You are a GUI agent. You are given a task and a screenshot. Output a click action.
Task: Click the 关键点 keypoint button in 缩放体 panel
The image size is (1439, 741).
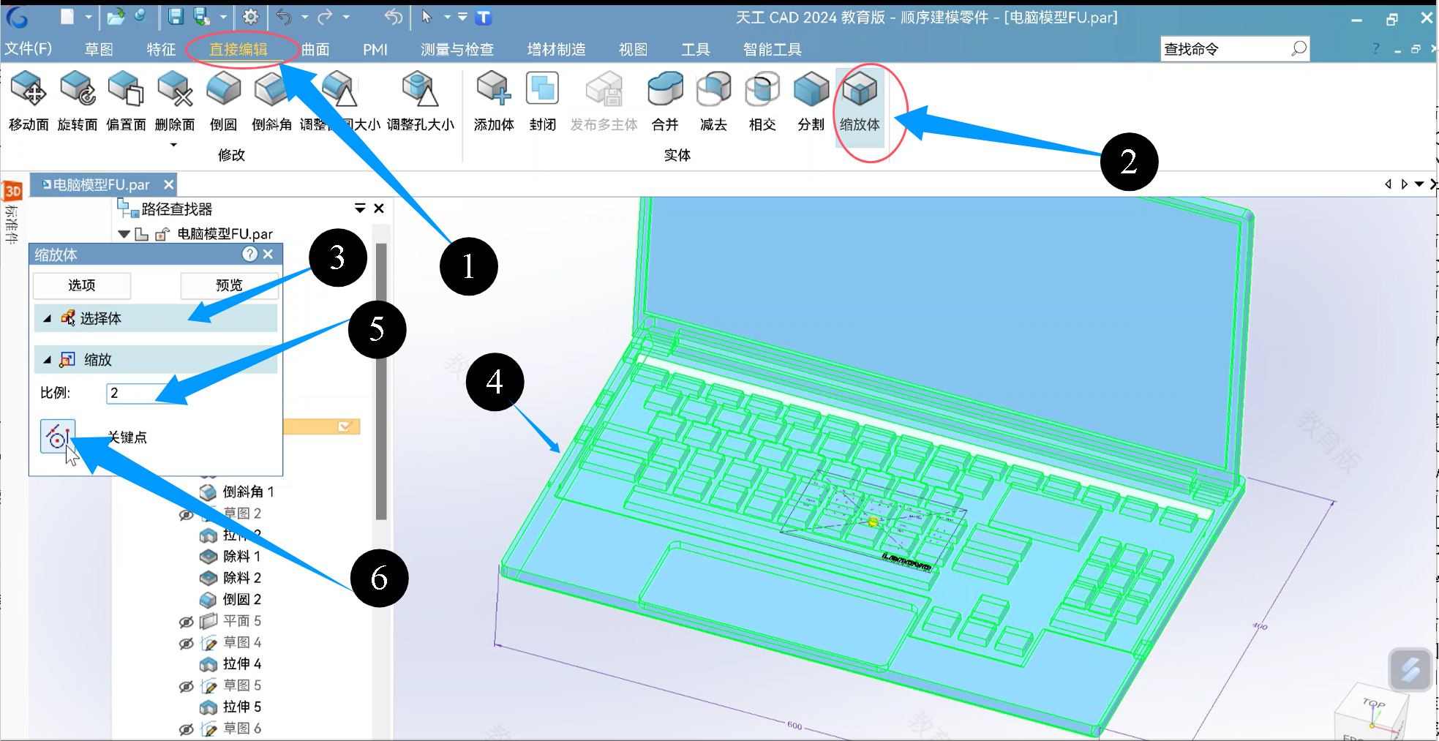pos(58,437)
